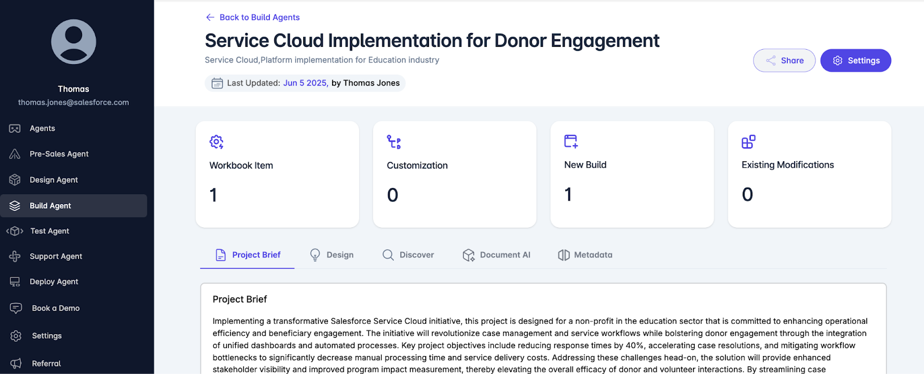Switch to the Document AI tab
The height and width of the screenshot is (374, 924).
tap(497, 255)
